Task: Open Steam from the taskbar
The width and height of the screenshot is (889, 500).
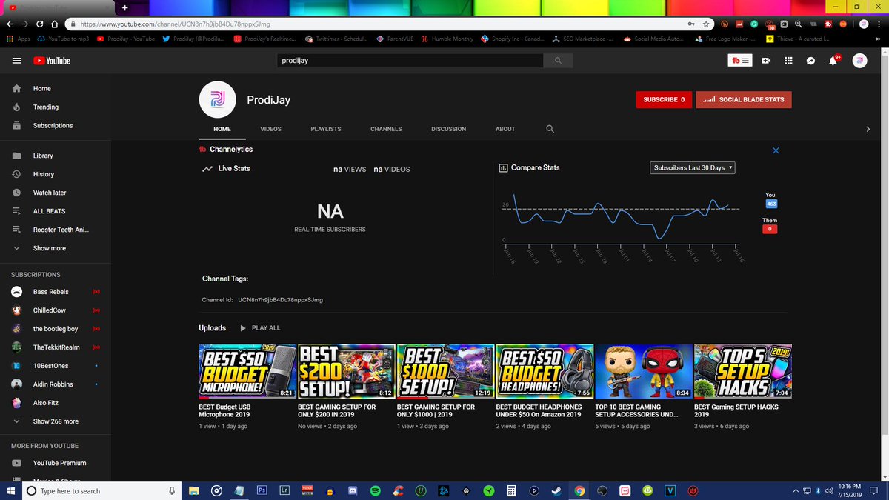Action: click(556, 490)
